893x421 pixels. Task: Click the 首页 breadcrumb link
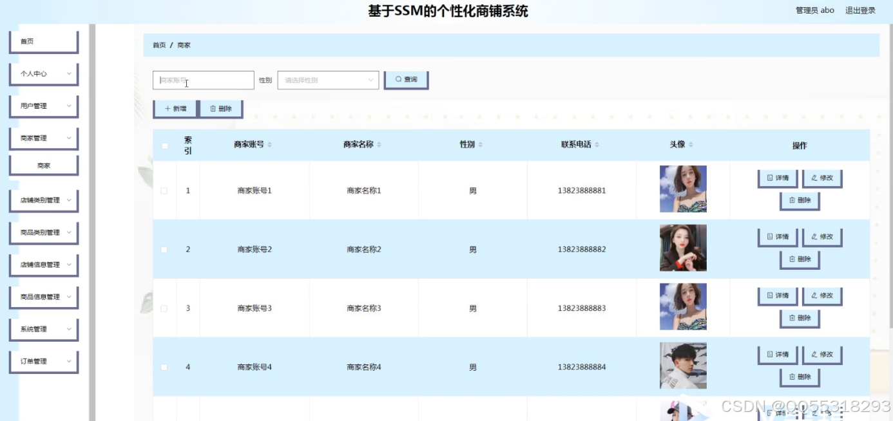coord(159,45)
